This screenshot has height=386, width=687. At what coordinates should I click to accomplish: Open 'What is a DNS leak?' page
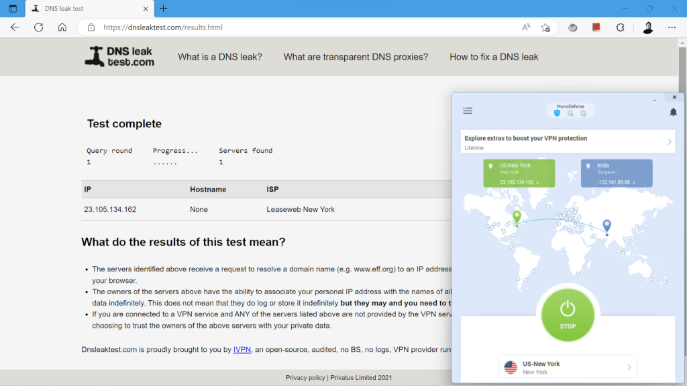coord(220,57)
